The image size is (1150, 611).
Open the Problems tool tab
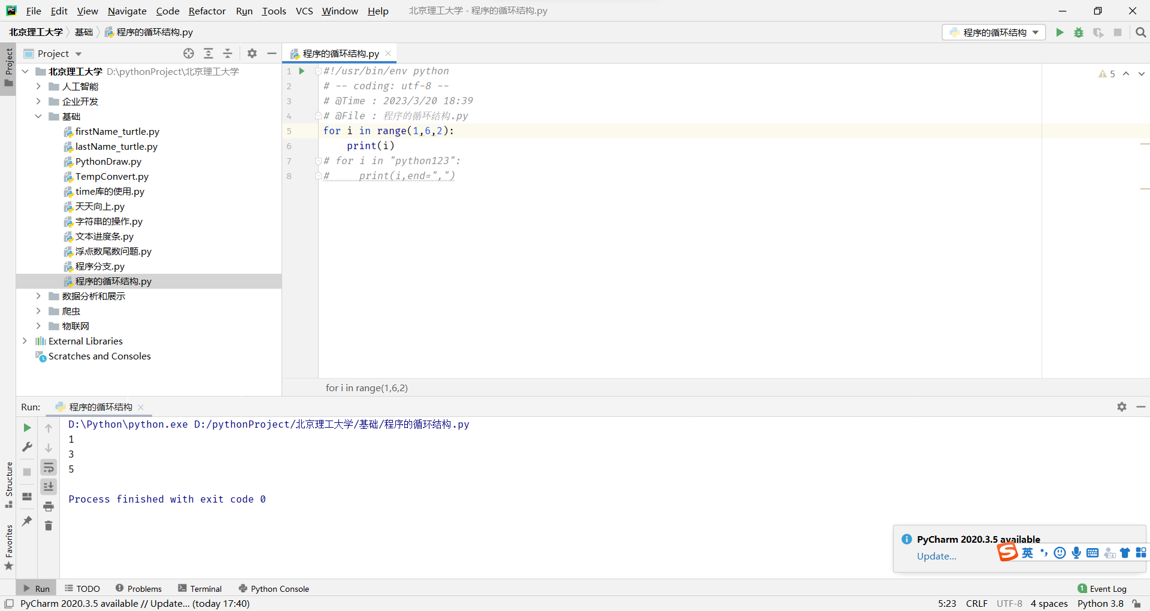(138, 588)
